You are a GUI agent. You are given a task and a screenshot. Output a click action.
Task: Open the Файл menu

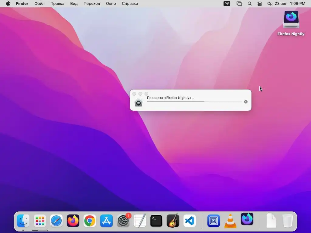click(39, 4)
